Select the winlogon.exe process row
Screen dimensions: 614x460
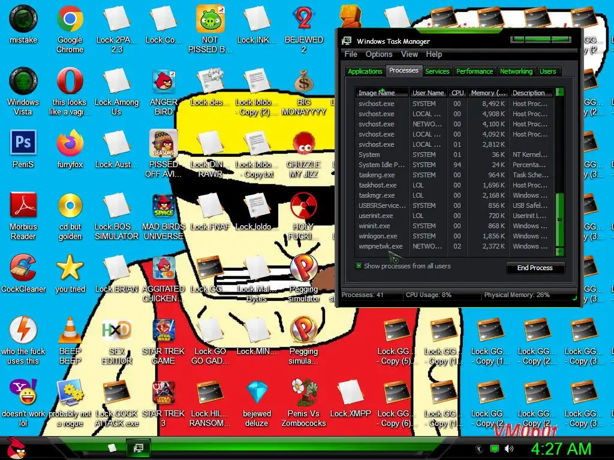455,236
